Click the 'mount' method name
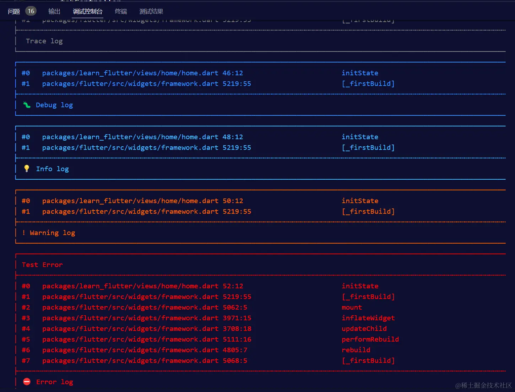Screen dimensions: 515x392 tap(352, 307)
